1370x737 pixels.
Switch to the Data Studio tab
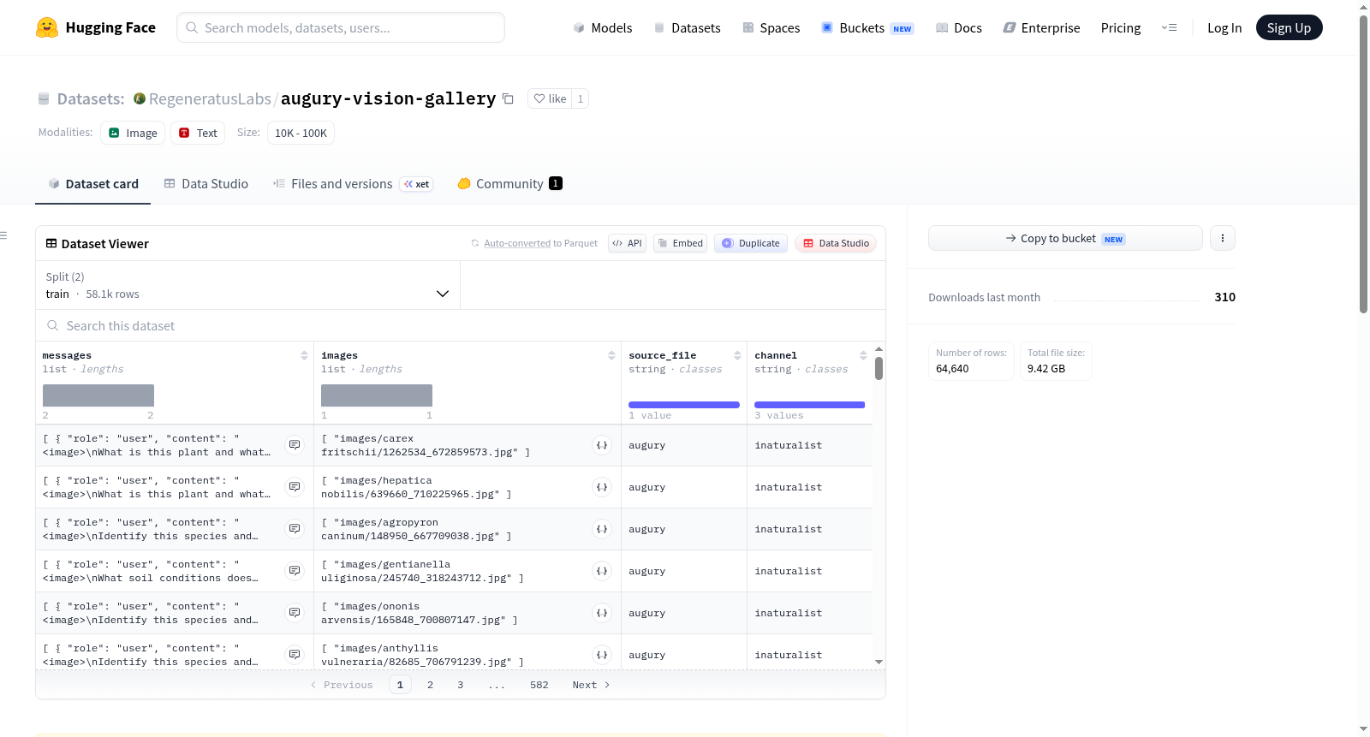pos(206,183)
